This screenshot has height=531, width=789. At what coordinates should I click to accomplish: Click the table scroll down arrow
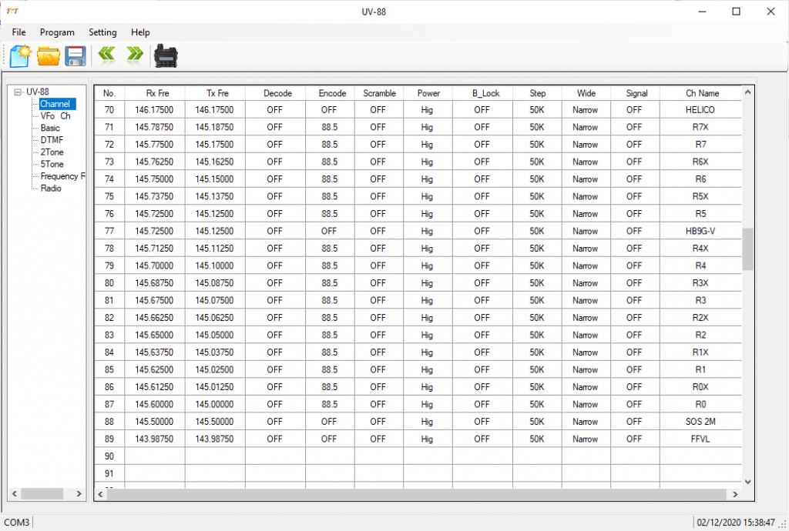point(747,482)
